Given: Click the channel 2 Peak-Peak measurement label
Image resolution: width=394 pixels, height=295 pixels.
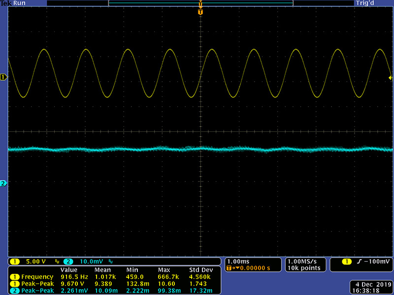Looking at the screenshot, I should click(x=38, y=291).
